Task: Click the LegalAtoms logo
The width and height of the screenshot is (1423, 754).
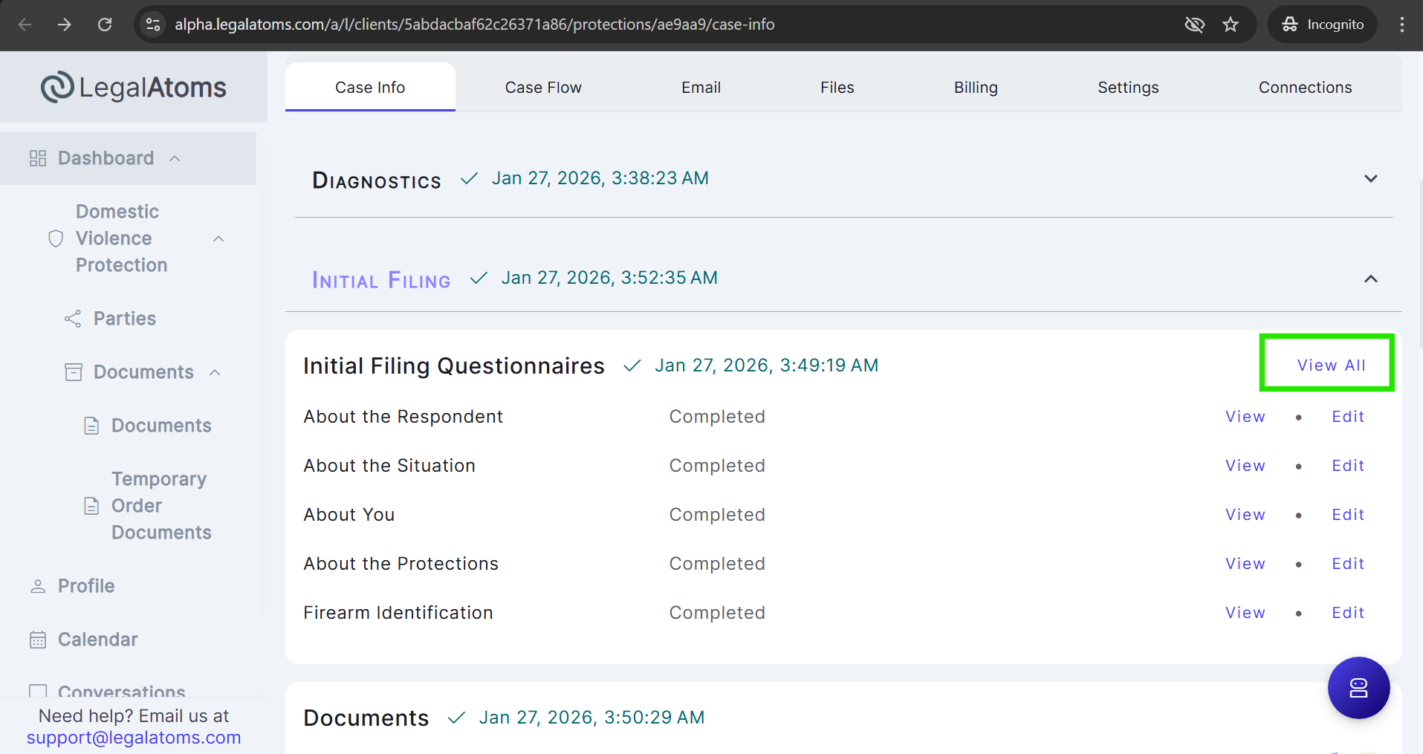Action: [x=134, y=88]
